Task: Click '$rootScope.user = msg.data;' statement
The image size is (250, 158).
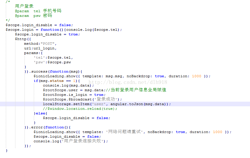Action: (74, 90)
